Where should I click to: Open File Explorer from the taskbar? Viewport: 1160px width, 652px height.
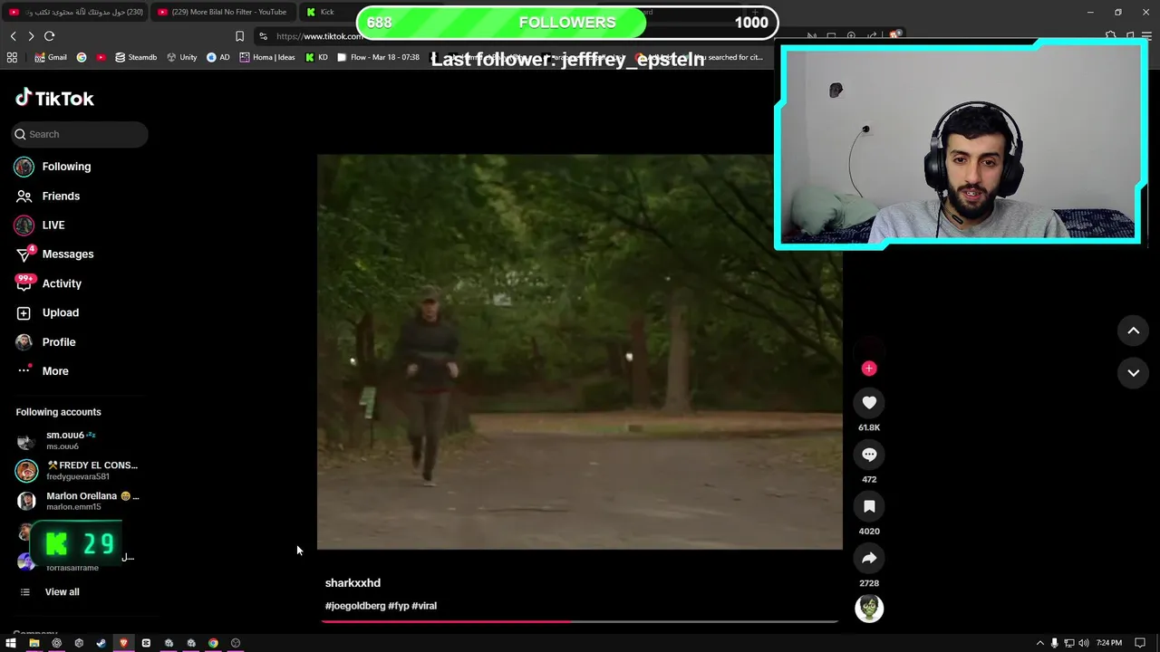click(34, 643)
